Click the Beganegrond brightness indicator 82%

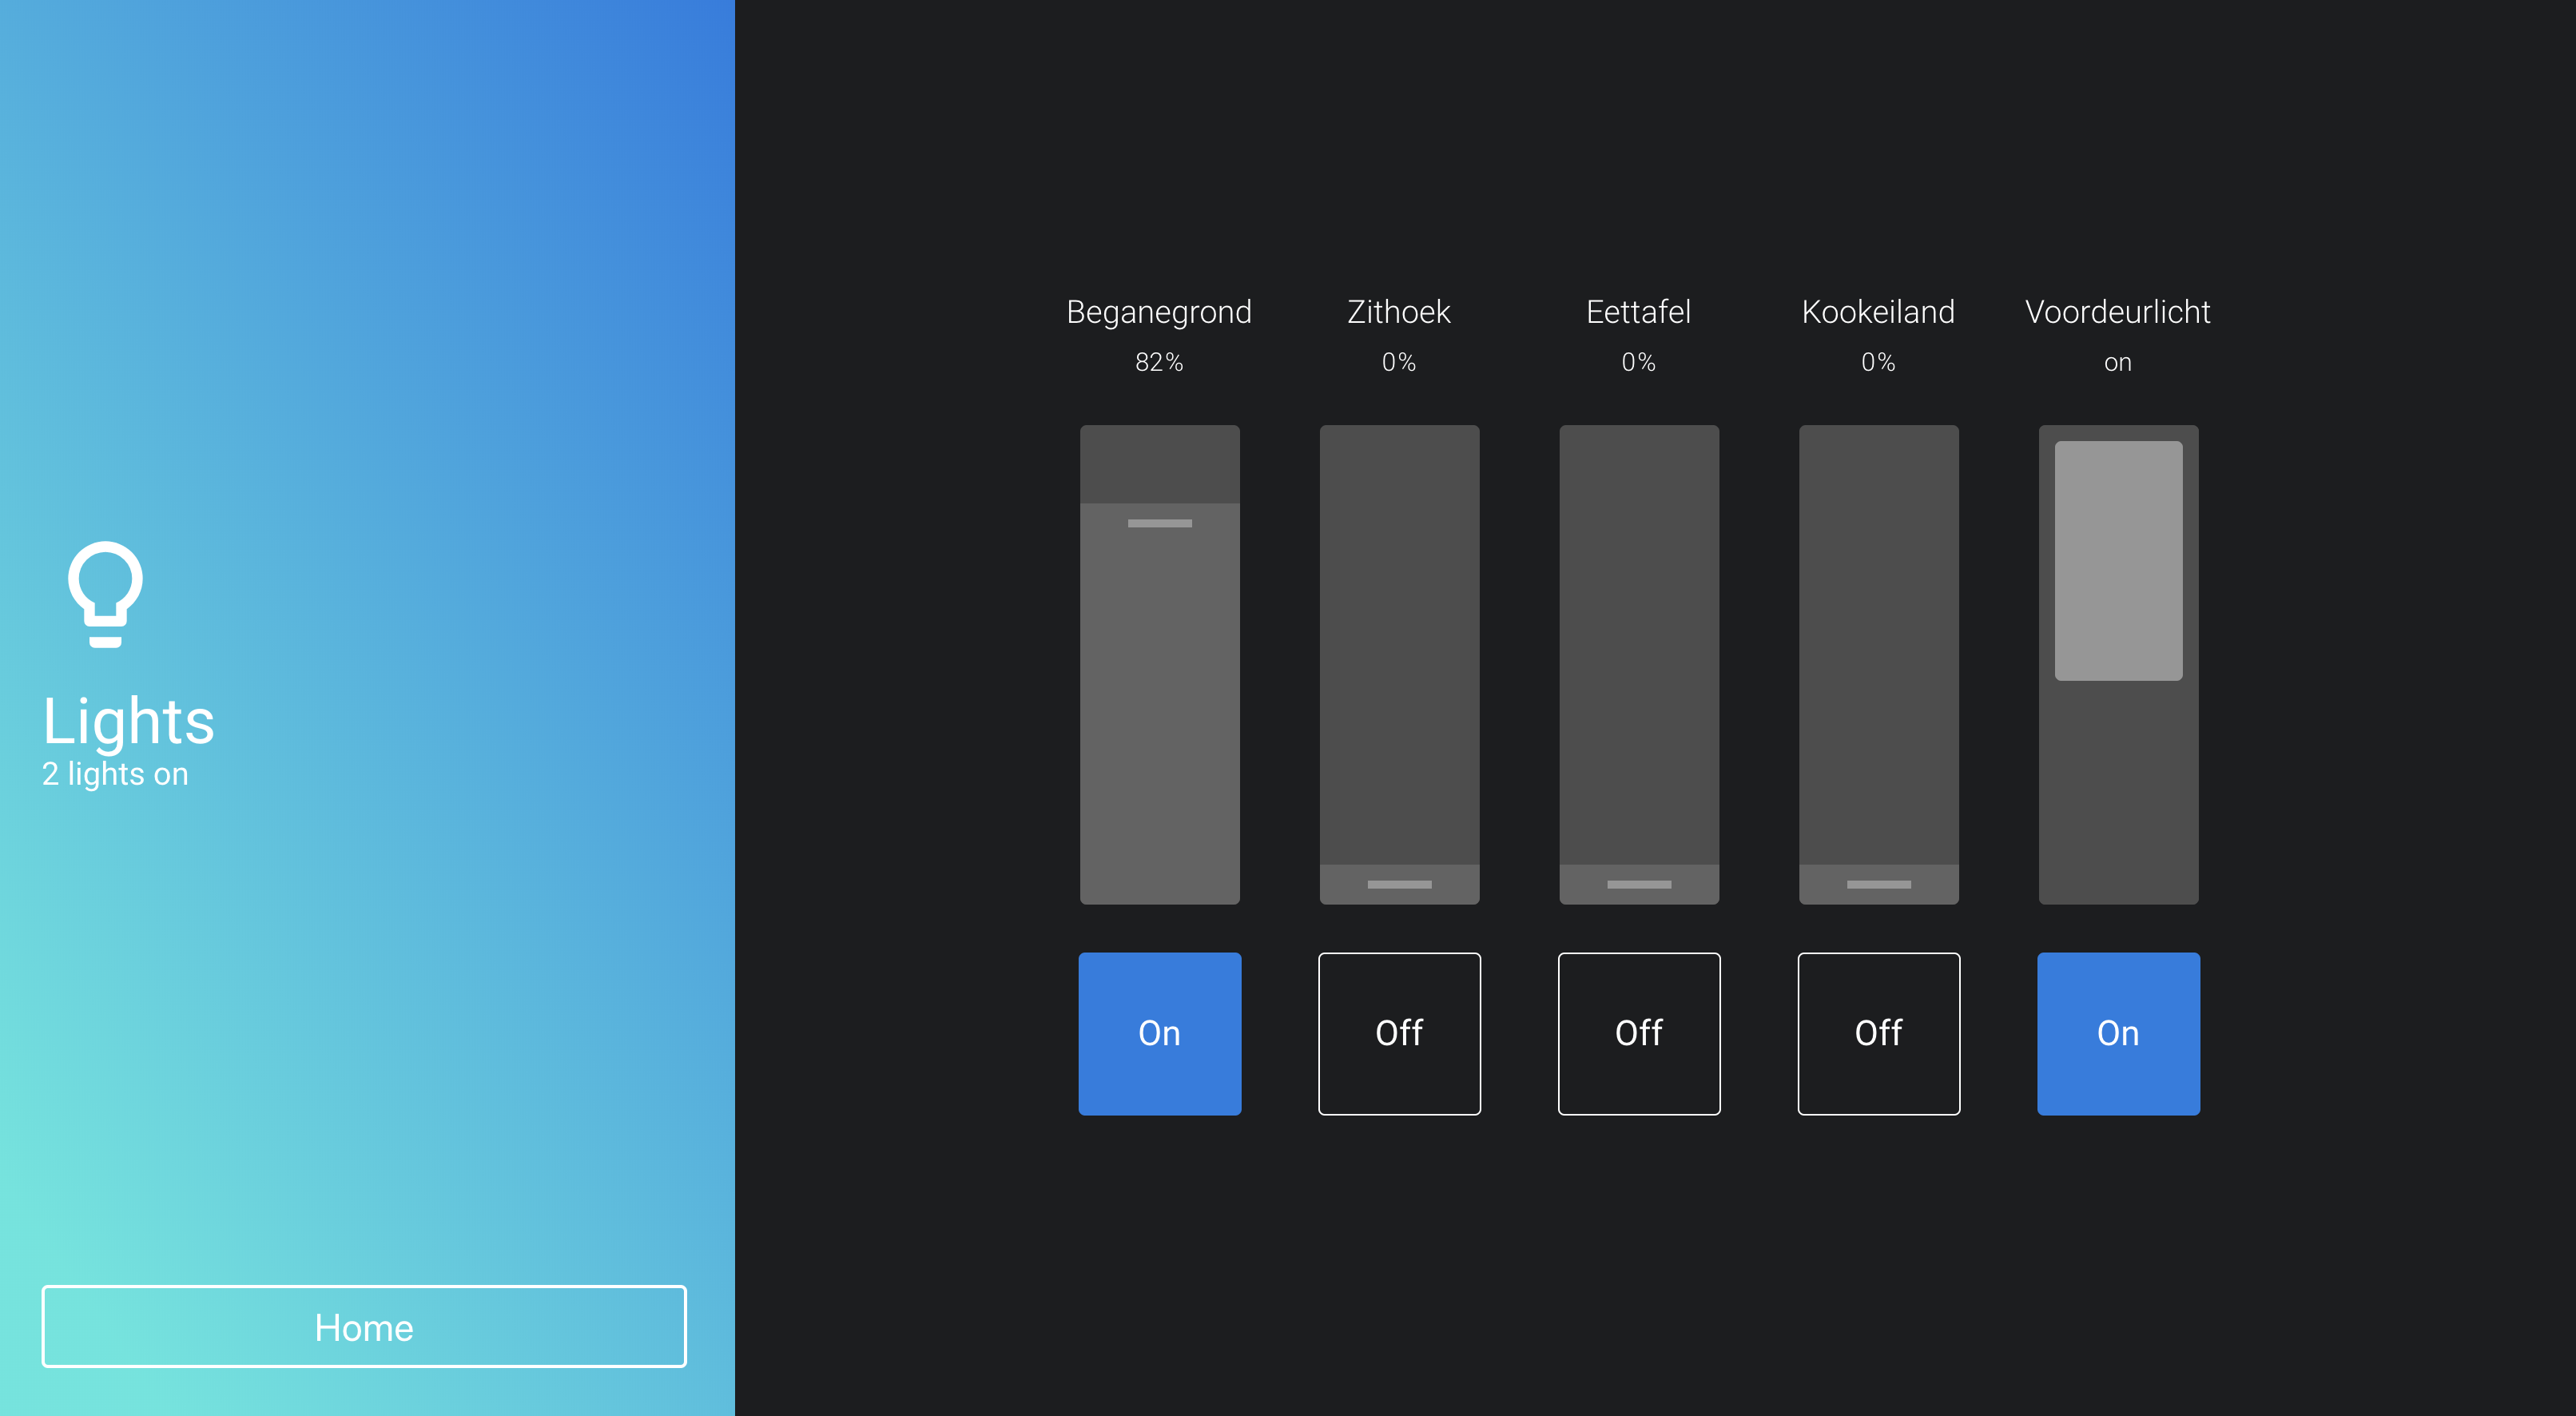coord(1155,363)
